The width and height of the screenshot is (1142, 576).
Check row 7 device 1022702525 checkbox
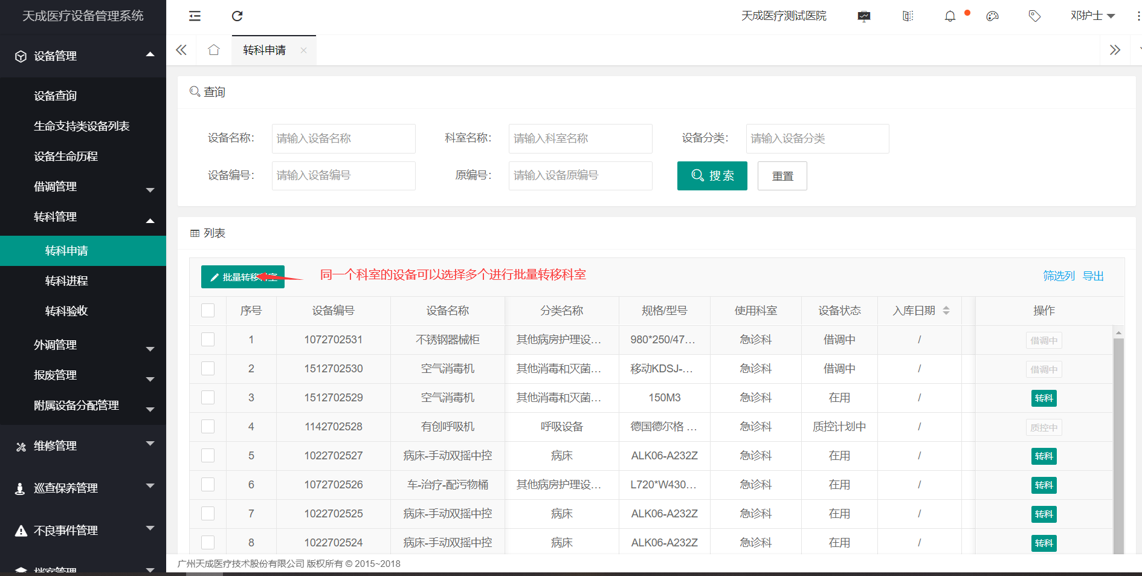[208, 514]
